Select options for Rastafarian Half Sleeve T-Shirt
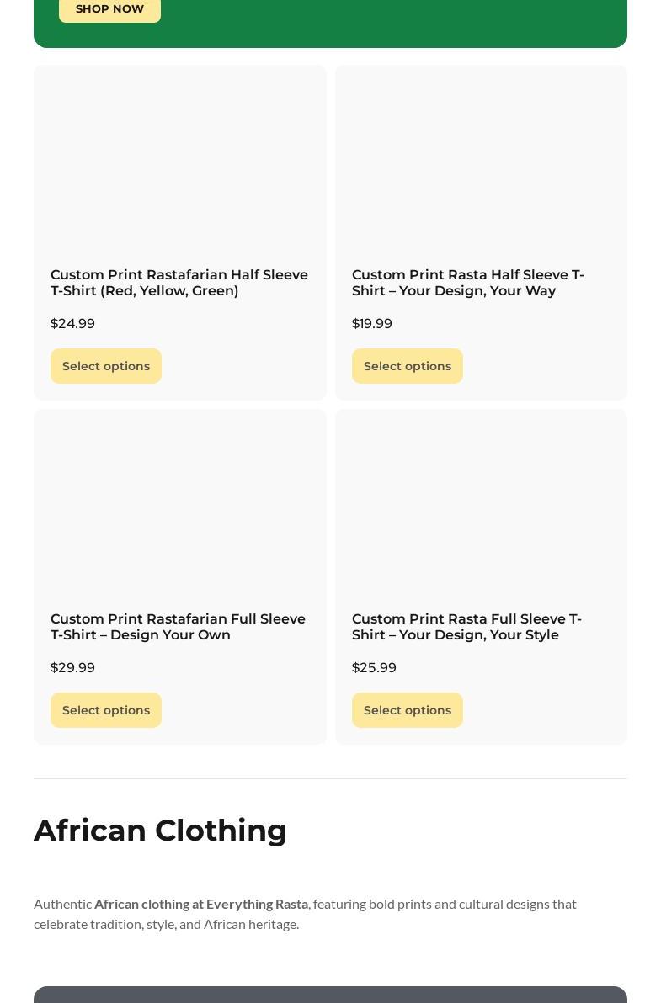 [106, 366]
